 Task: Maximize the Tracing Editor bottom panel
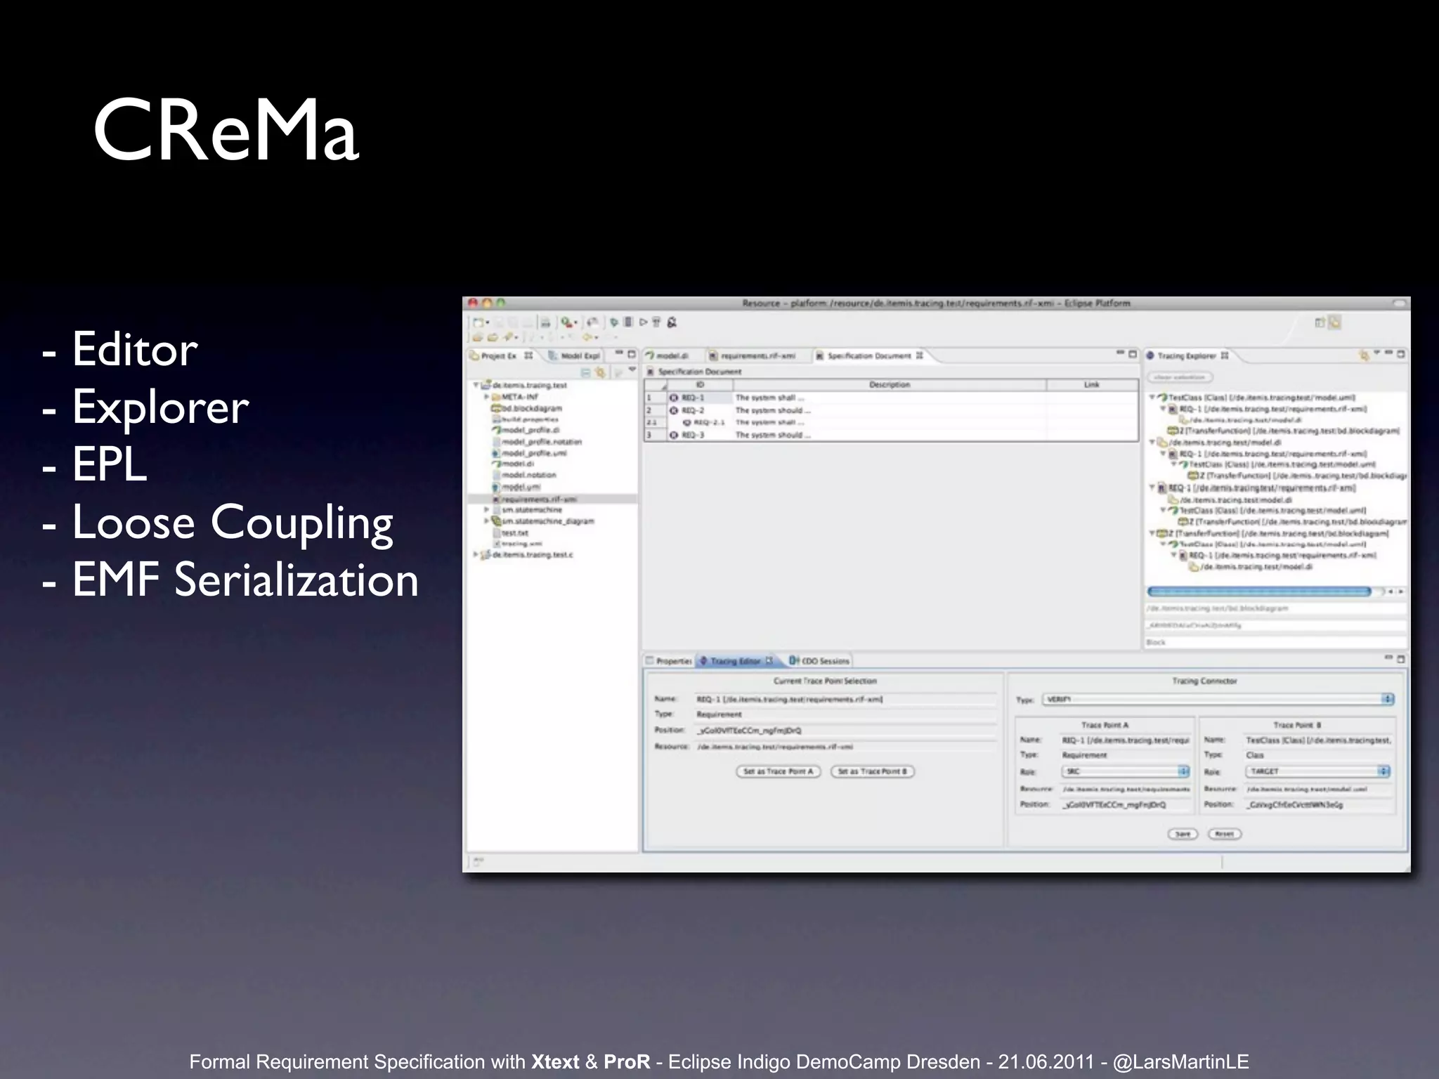pyautogui.click(x=1400, y=659)
